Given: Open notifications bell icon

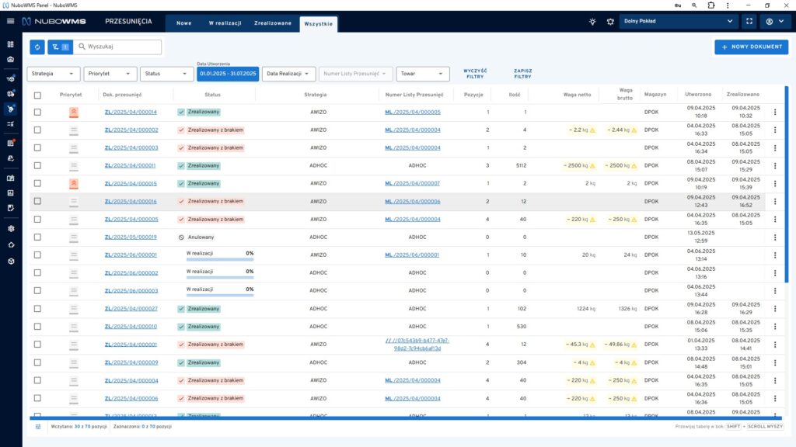Looking at the screenshot, I should click(610, 22).
